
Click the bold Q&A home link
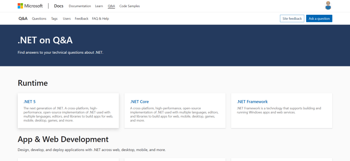point(23,19)
